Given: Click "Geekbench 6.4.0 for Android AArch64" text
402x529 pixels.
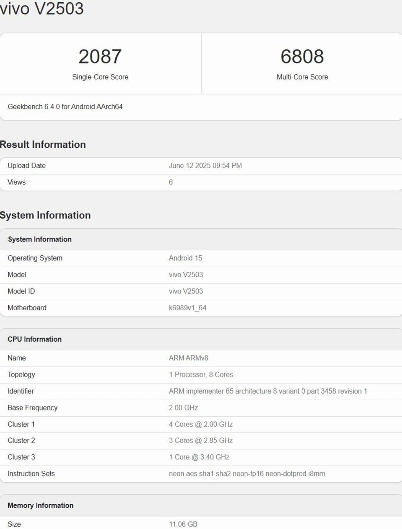Looking at the screenshot, I should point(65,106).
